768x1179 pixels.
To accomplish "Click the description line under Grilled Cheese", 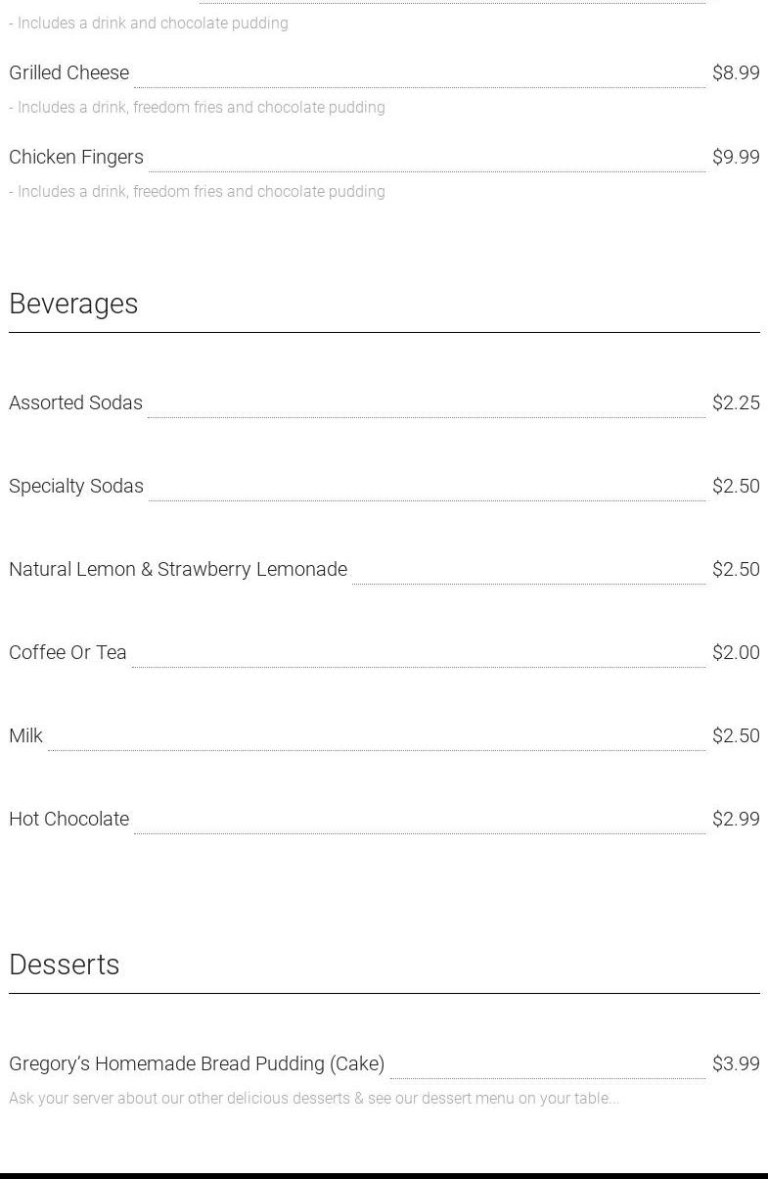I will (x=197, y=108).
